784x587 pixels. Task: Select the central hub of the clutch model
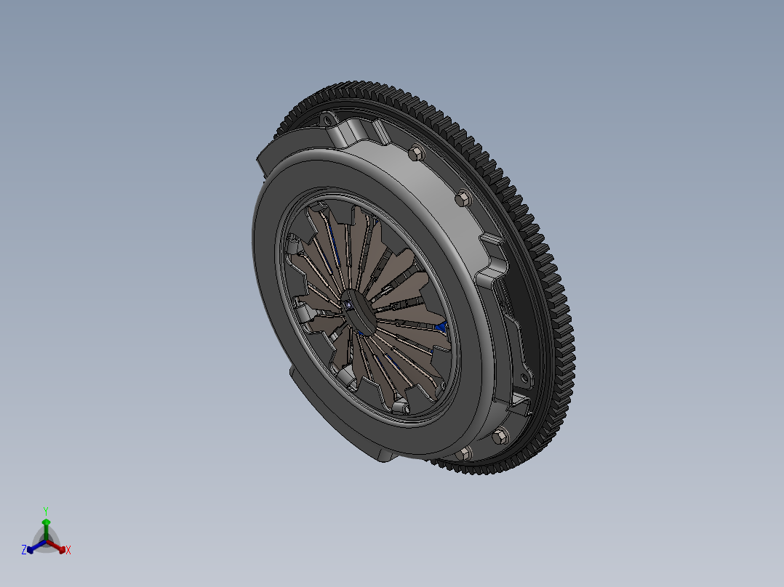360,311
